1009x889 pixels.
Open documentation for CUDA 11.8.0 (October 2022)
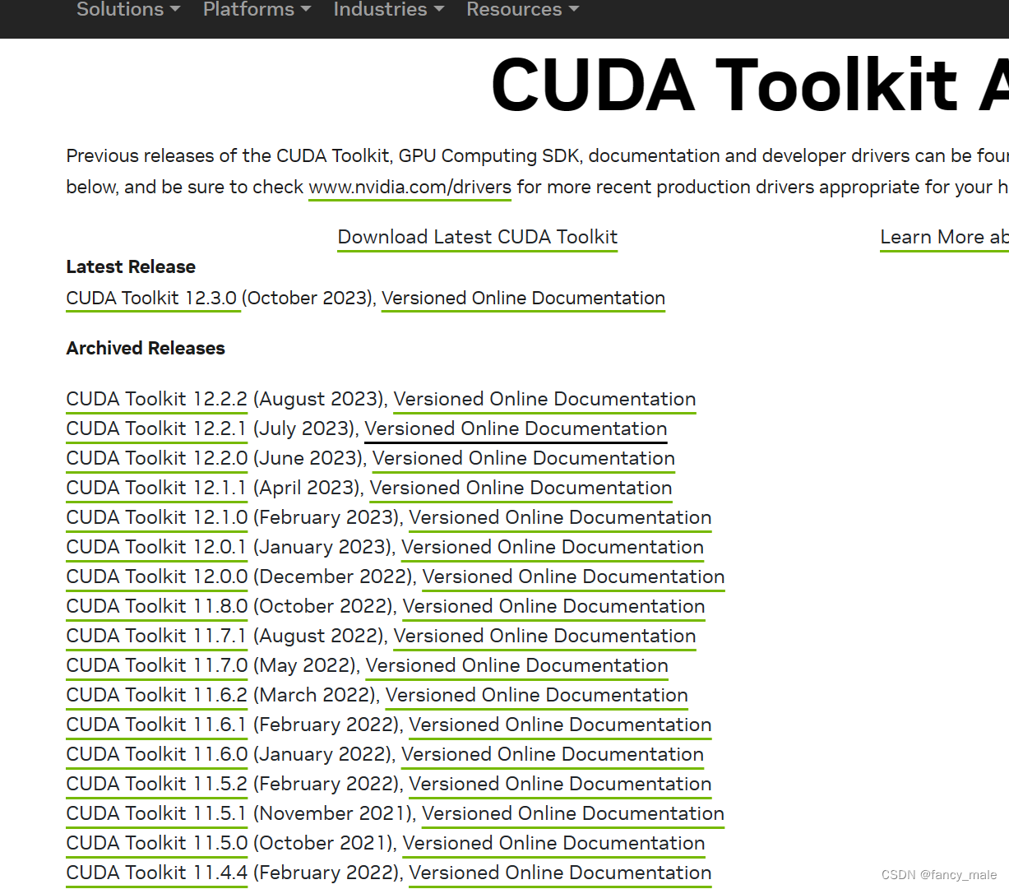(554, 607)
